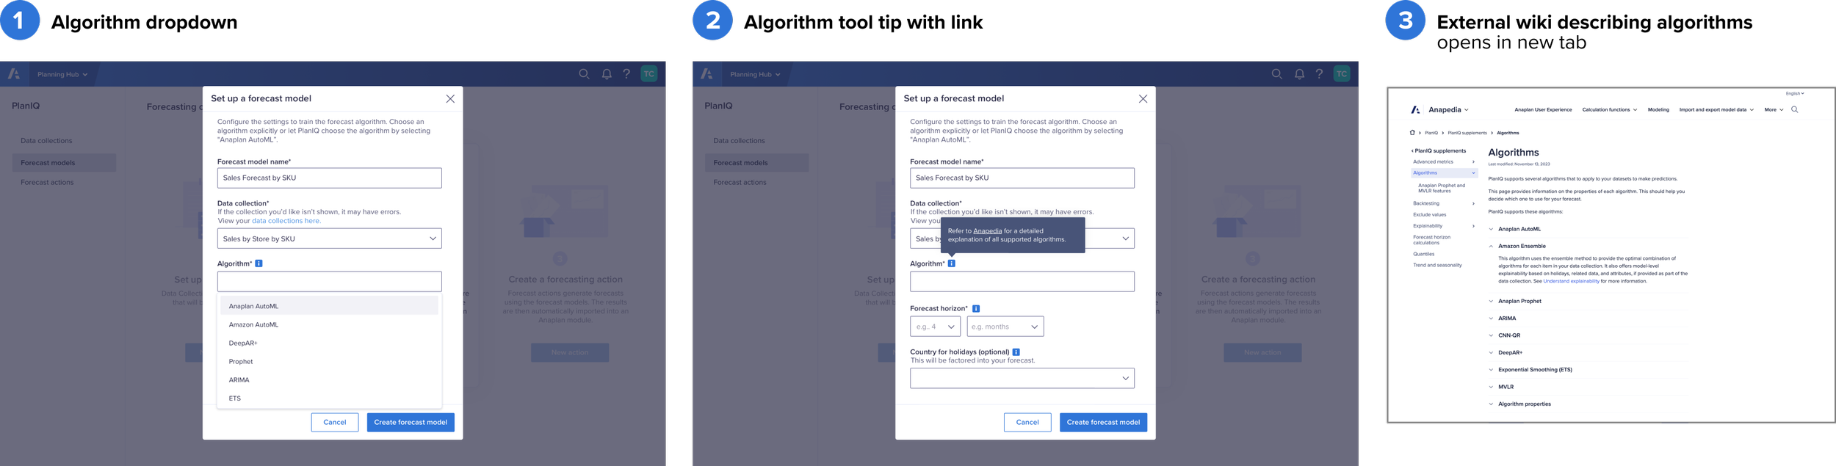Click the search icon in the tool tip panel header
Viewport: 1836px width, 466px height.
(1276, 74)
